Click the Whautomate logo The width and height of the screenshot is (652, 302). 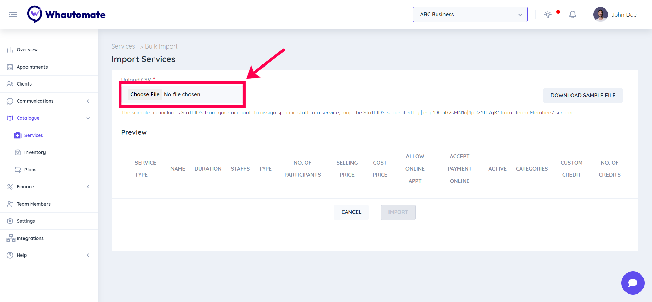pos(67,15)
